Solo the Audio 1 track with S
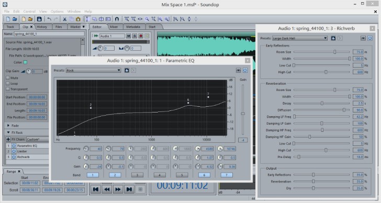The image size is (381, 203). 135,36
